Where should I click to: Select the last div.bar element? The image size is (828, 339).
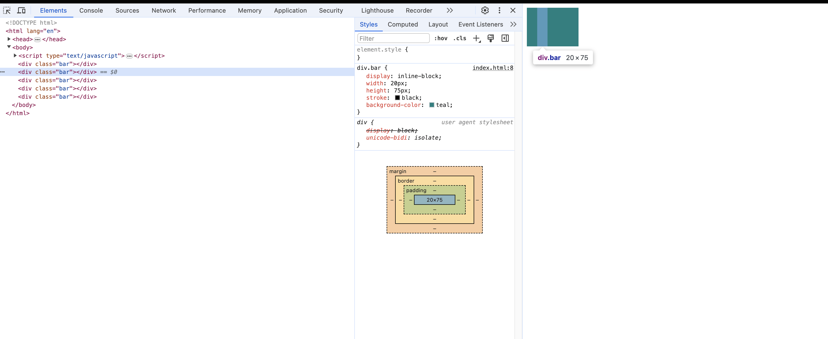(57, 97)
